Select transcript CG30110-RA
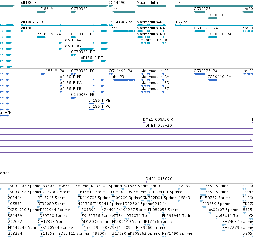Screen dimensions: 253x238 (212, 37)
